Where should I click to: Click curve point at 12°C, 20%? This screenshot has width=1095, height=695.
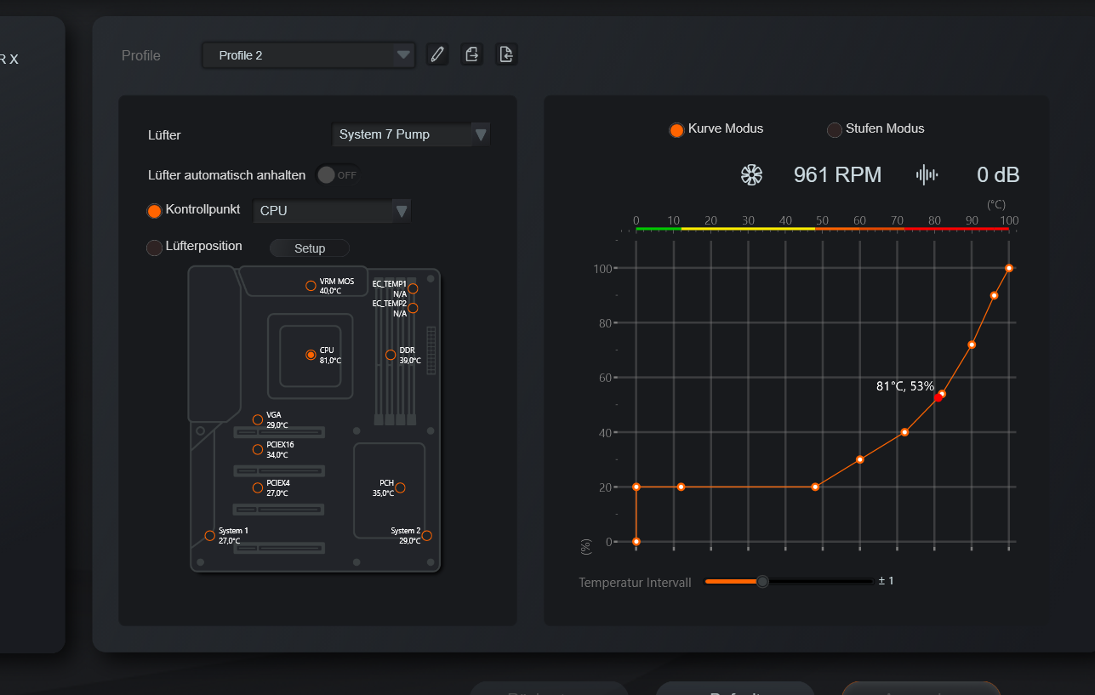click(x=681, y=487)
